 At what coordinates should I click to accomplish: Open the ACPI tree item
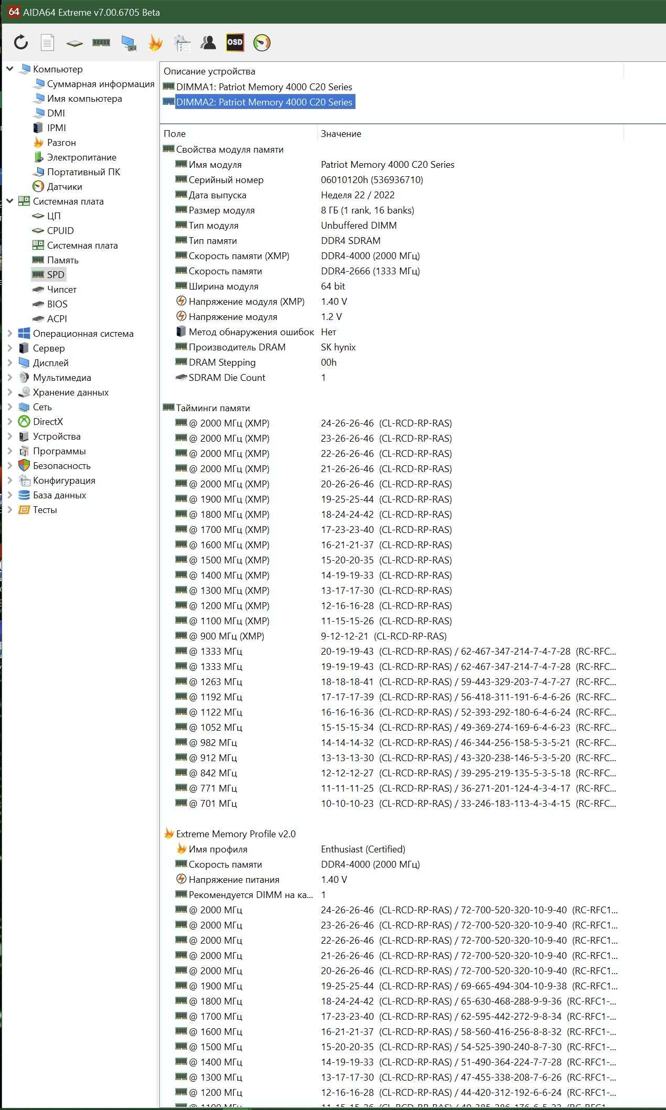pyautogui.click(x=57, y=319)
